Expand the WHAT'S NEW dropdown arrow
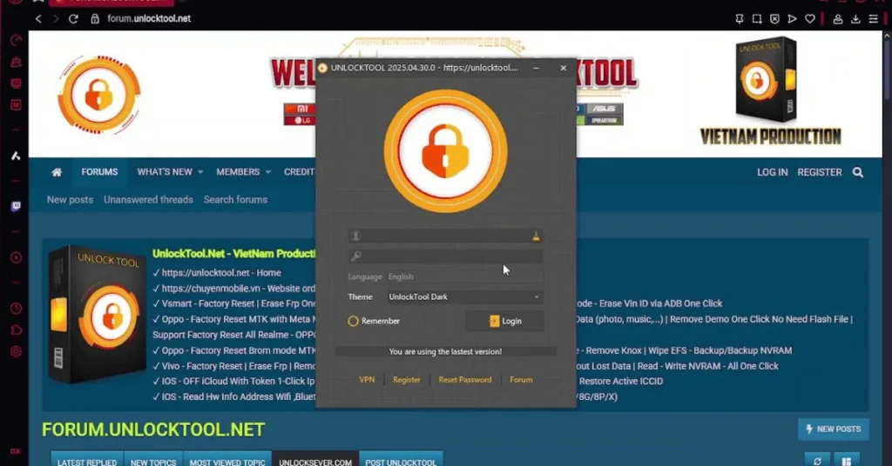Image resolution: width=892 pixels, height=466 pixels. 200,172
